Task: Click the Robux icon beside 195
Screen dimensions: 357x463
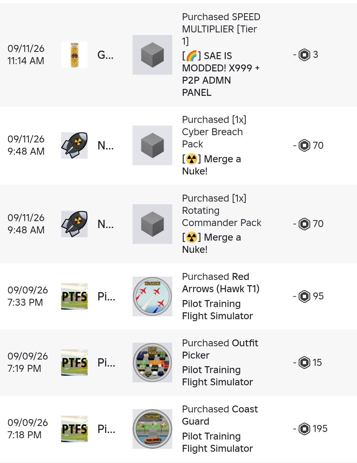Action: click(x=304, y=429)
